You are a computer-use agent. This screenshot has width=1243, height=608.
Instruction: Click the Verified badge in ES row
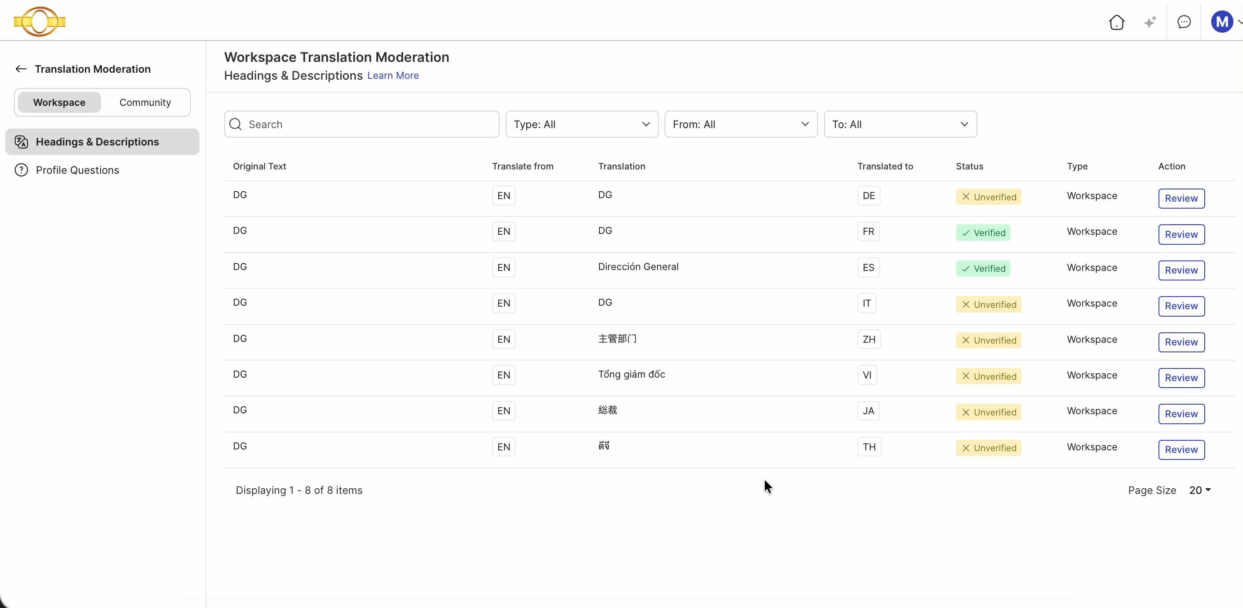coord(983,269)
